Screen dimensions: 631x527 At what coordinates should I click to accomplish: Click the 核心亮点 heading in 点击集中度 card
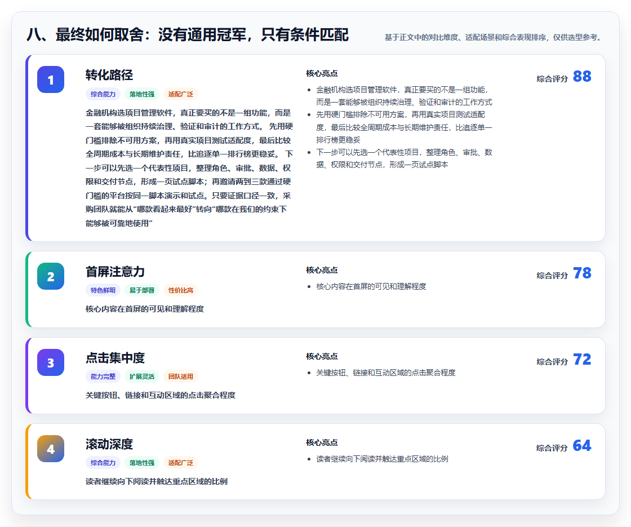point(322,356)
